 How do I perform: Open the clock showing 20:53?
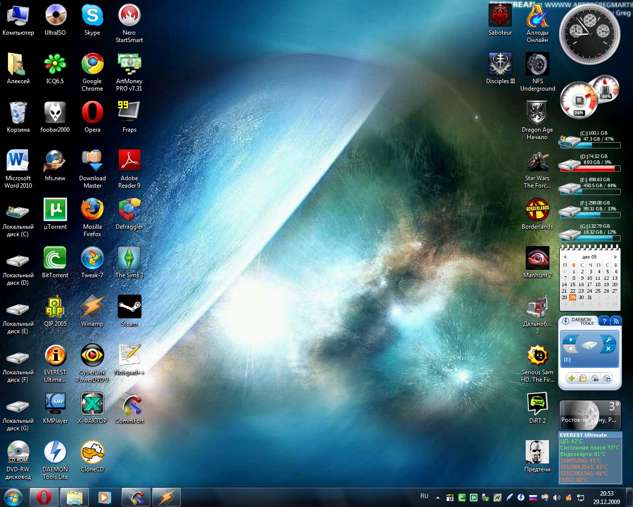[x=607, y=498]
